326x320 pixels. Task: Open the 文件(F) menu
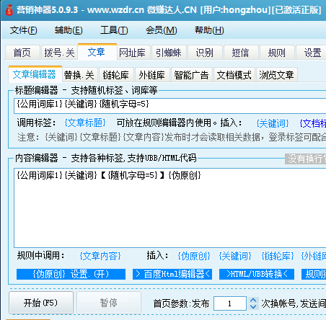[23, 30]
